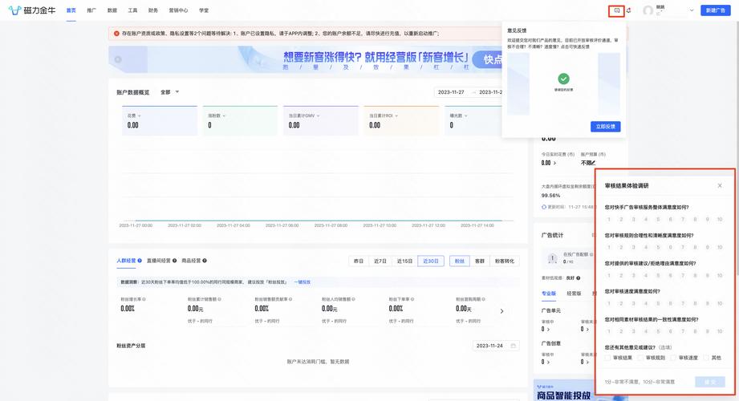Viewport: 739px width, 401px height.
Task: Click the 新客增长 promotional banner
Action: coord(306,59)
